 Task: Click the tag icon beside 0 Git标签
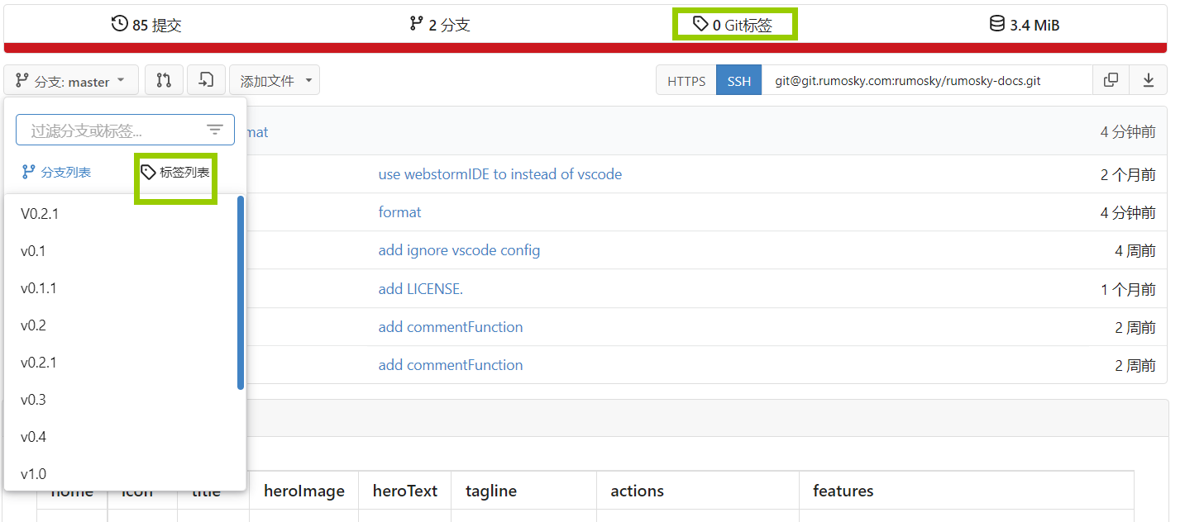[700, 24]
